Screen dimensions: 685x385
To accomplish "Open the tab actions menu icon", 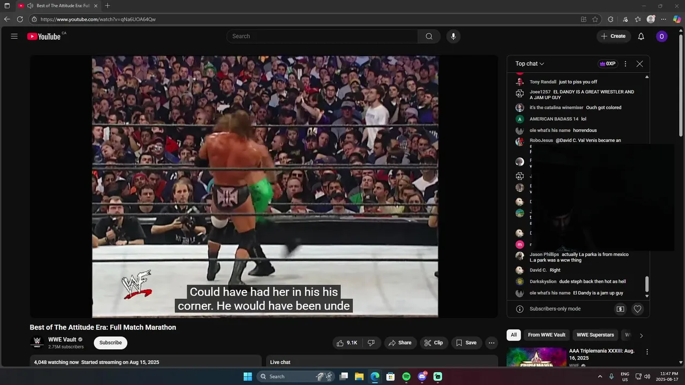I will click(7, 6).
